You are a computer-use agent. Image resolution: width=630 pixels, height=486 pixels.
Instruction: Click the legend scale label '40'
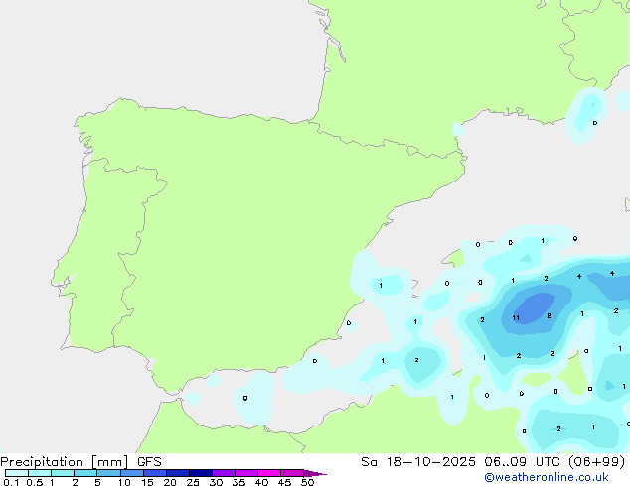261,482
